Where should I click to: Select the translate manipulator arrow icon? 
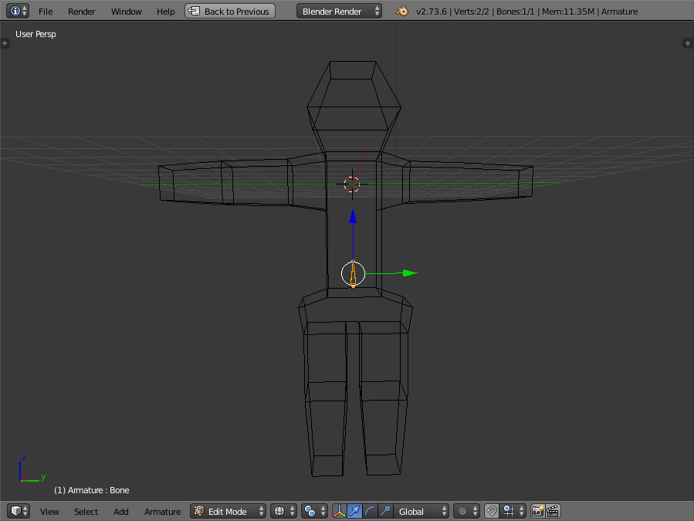[x=354, y=511]
